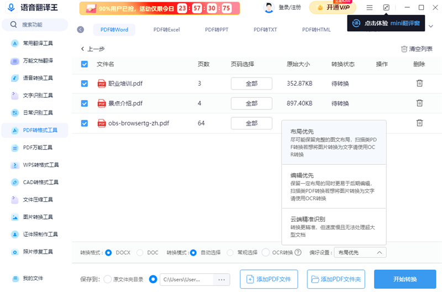The height and width of the screenshot is (292, 442).
Task: Select OCR转换 conversion mode
Action: pos(265,253)
